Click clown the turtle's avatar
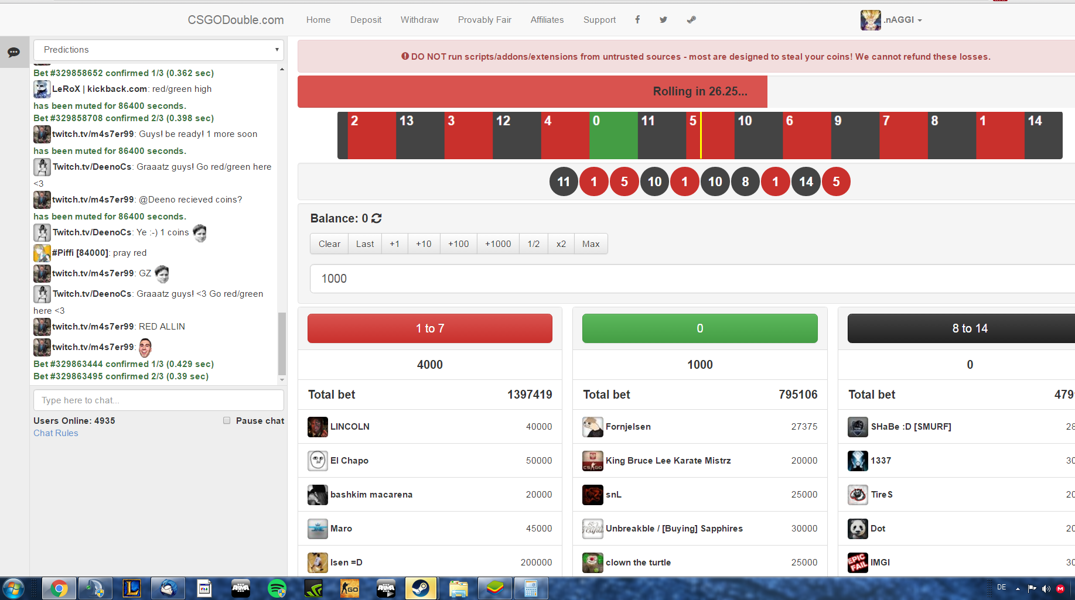Screen dimensions: 1075x600 pos(593,563)
